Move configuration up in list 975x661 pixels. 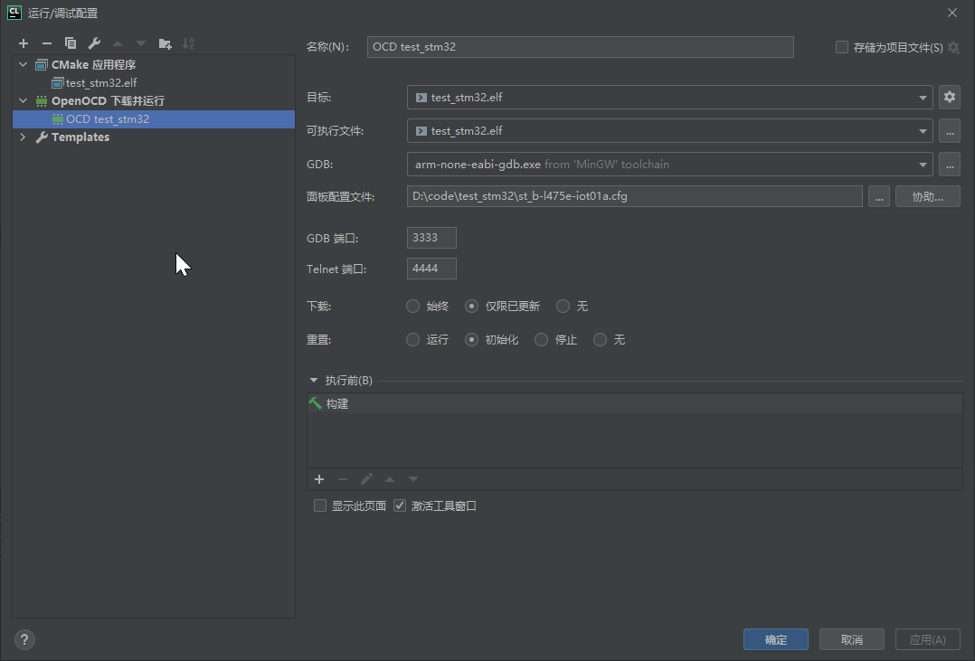click(x=118, y=43)
